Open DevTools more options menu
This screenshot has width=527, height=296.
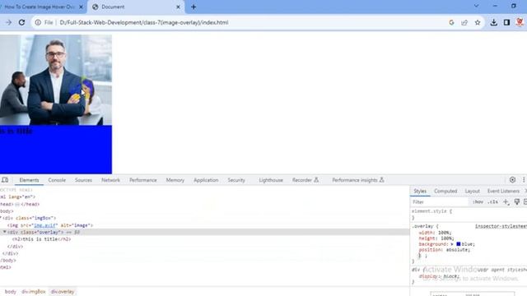(x=524, y=180)
